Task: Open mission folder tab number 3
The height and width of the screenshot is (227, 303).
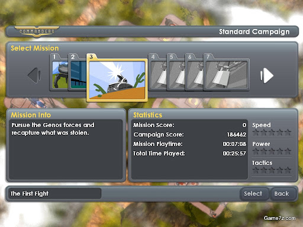Action: point(91,57)
